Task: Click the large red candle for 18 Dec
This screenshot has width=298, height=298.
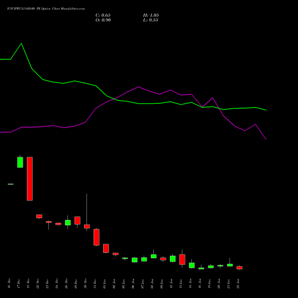Action: point(30,179)
